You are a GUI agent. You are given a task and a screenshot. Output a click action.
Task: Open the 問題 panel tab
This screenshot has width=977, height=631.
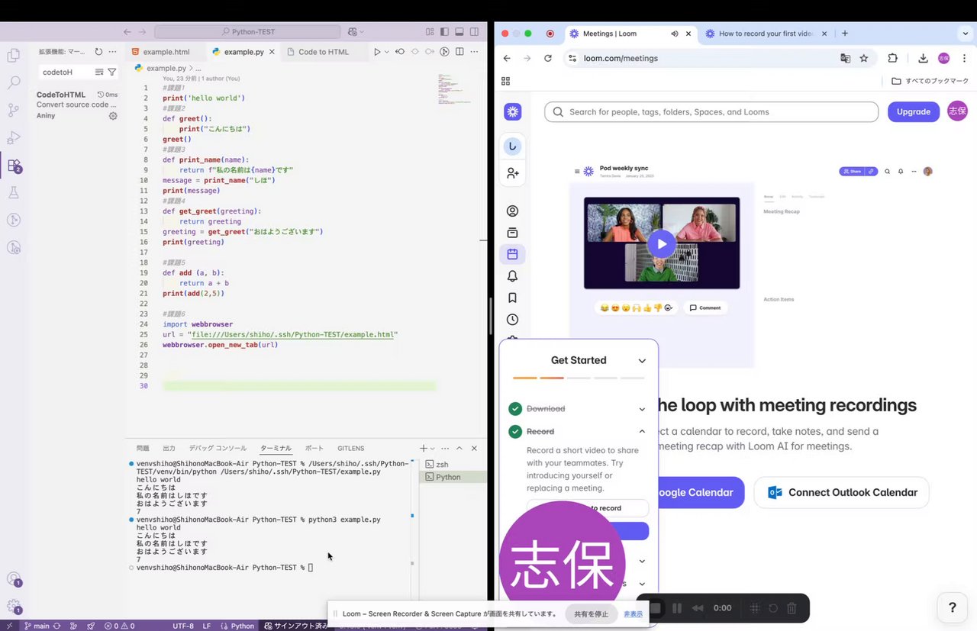(x=143, y=449)
